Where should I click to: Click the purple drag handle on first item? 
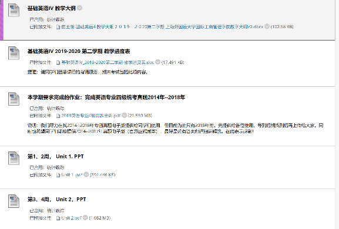click(2, 20)
